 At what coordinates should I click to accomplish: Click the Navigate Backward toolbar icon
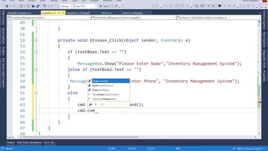click(7, 6)
